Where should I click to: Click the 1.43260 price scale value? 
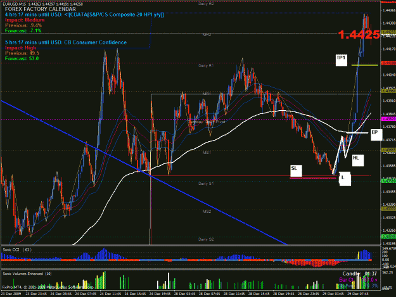tap(389, 231)
